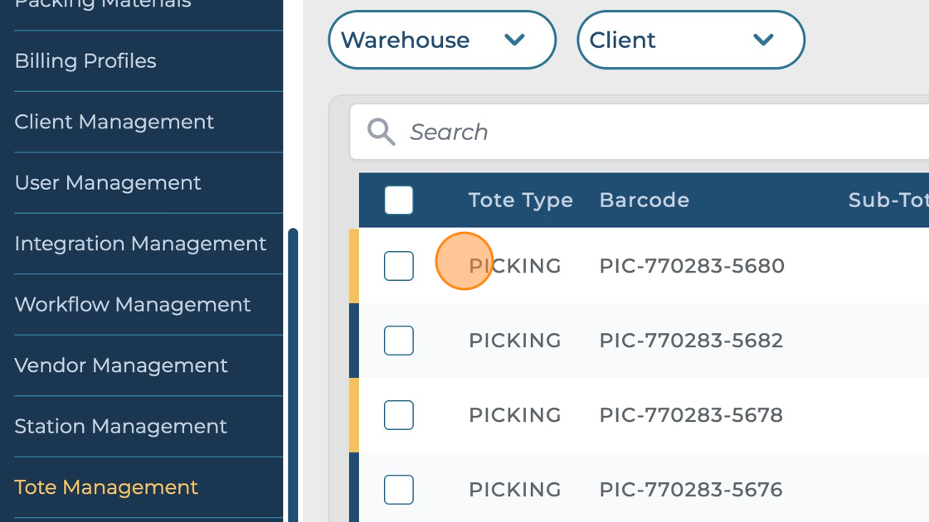Go to Station Management

pos(121,427)
